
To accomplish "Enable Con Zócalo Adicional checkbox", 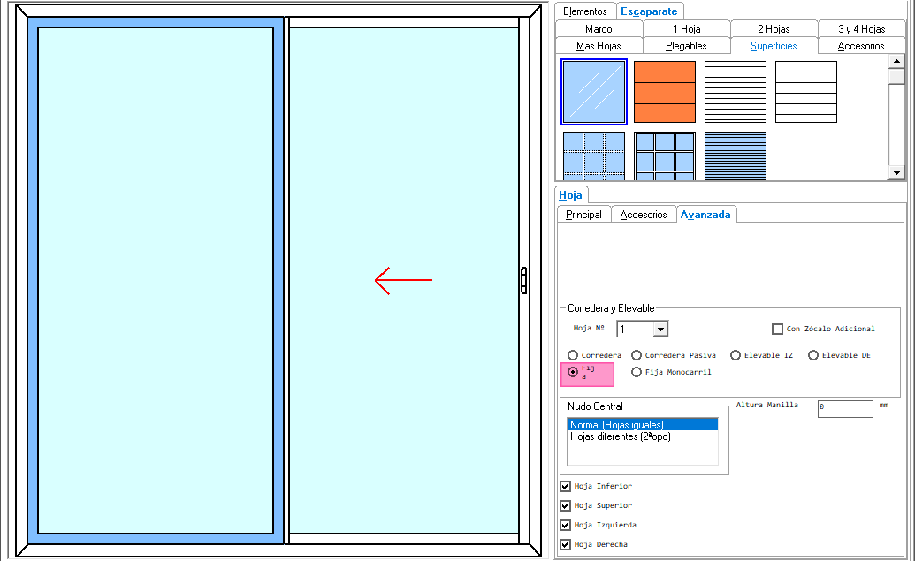I will [x=777, y=329].
